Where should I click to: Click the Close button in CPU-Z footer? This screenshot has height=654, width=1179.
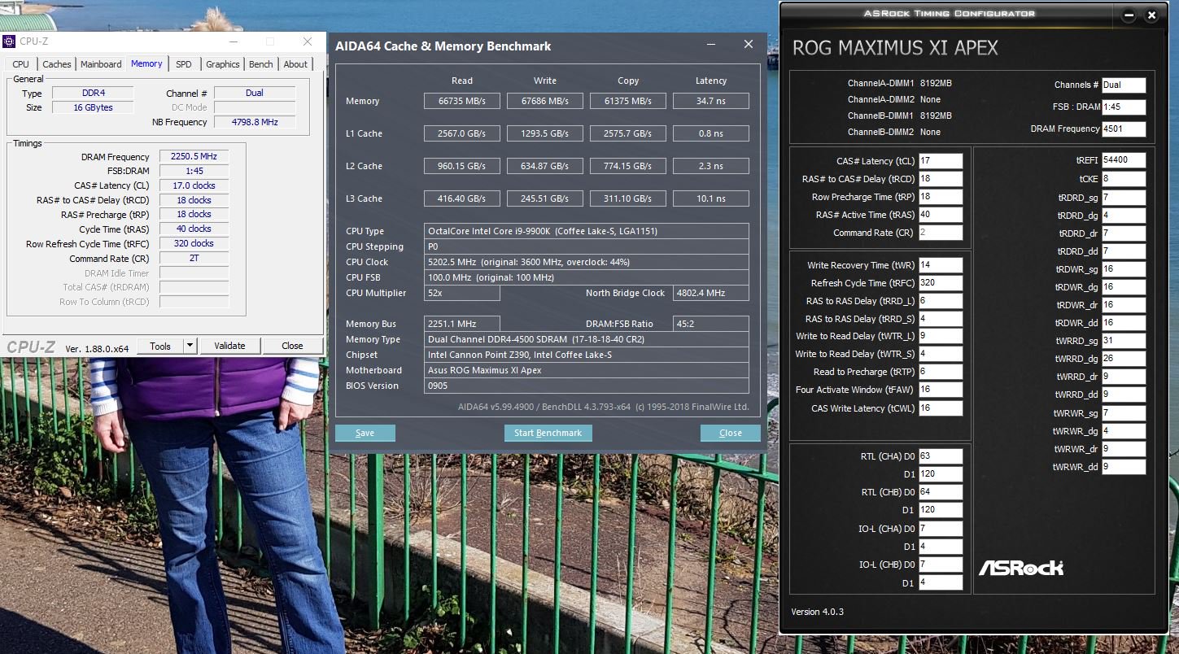click(292, 346)
